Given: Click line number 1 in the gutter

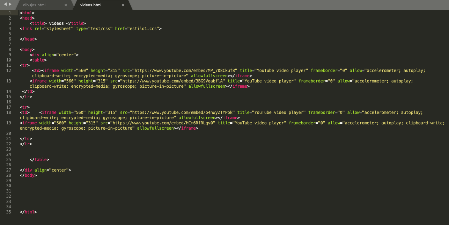Looking at the screenshot, I should tap(10, 13).
